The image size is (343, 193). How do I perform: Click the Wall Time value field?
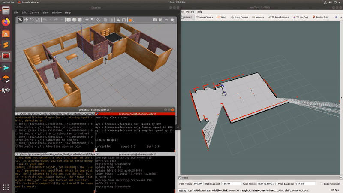267,184
